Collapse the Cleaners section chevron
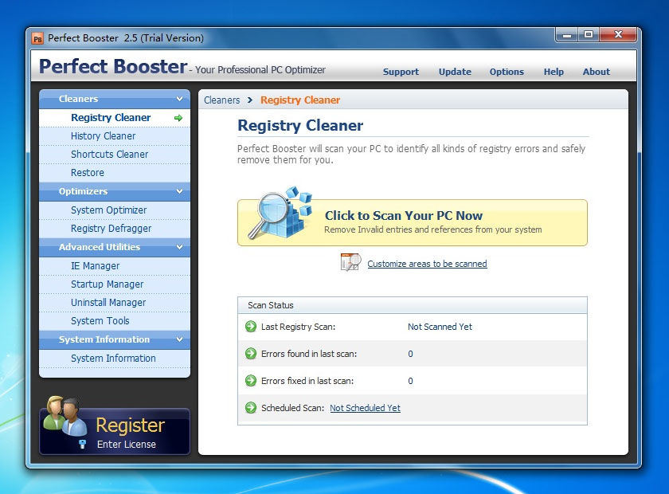 [180, 99]
